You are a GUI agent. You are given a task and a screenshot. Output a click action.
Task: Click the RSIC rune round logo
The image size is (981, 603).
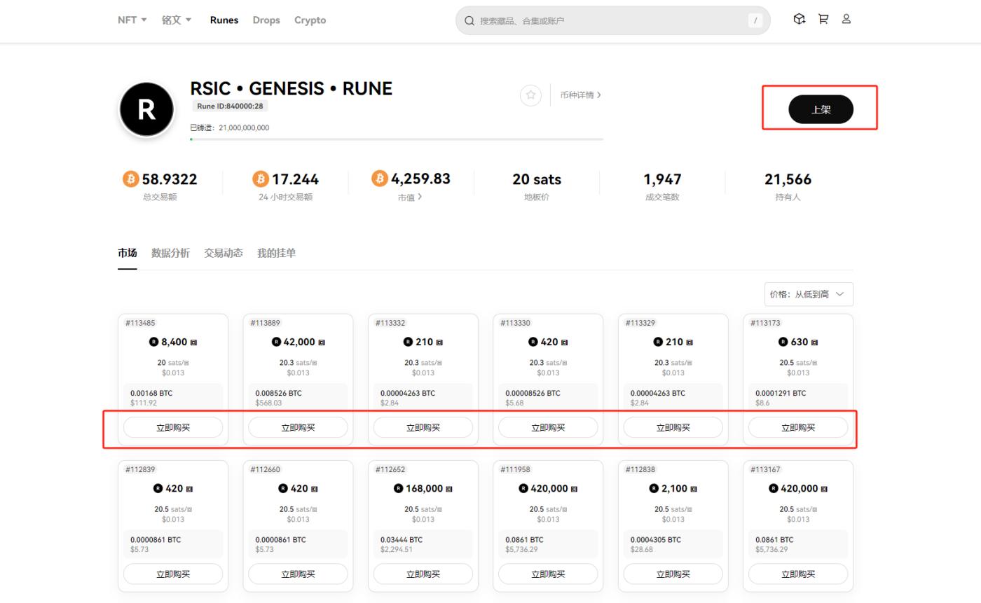coord(146,109)
